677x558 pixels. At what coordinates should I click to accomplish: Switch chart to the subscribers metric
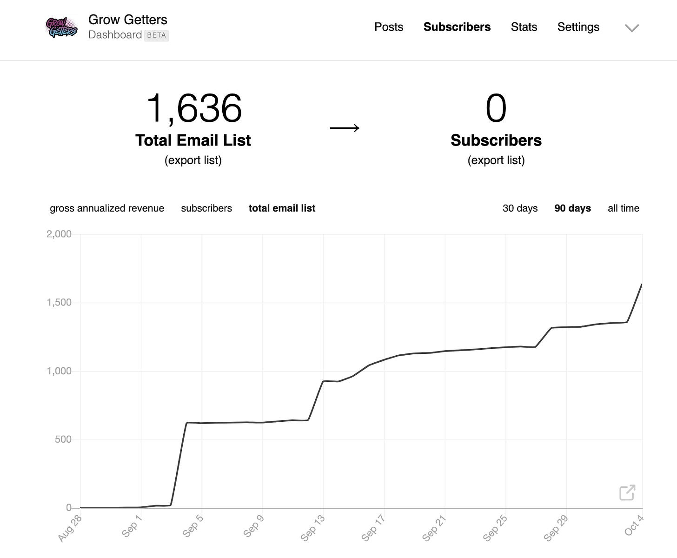coord(206,208)
